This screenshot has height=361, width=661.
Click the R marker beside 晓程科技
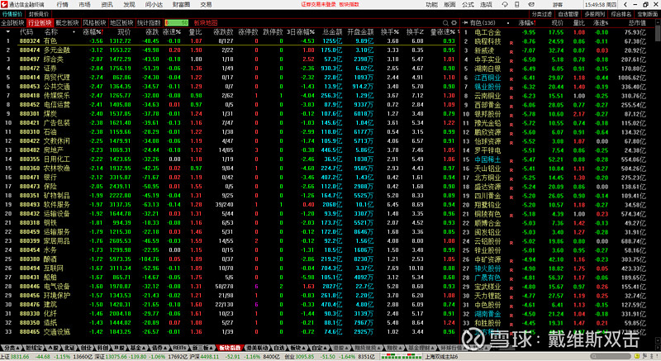[x=511, y=43]
